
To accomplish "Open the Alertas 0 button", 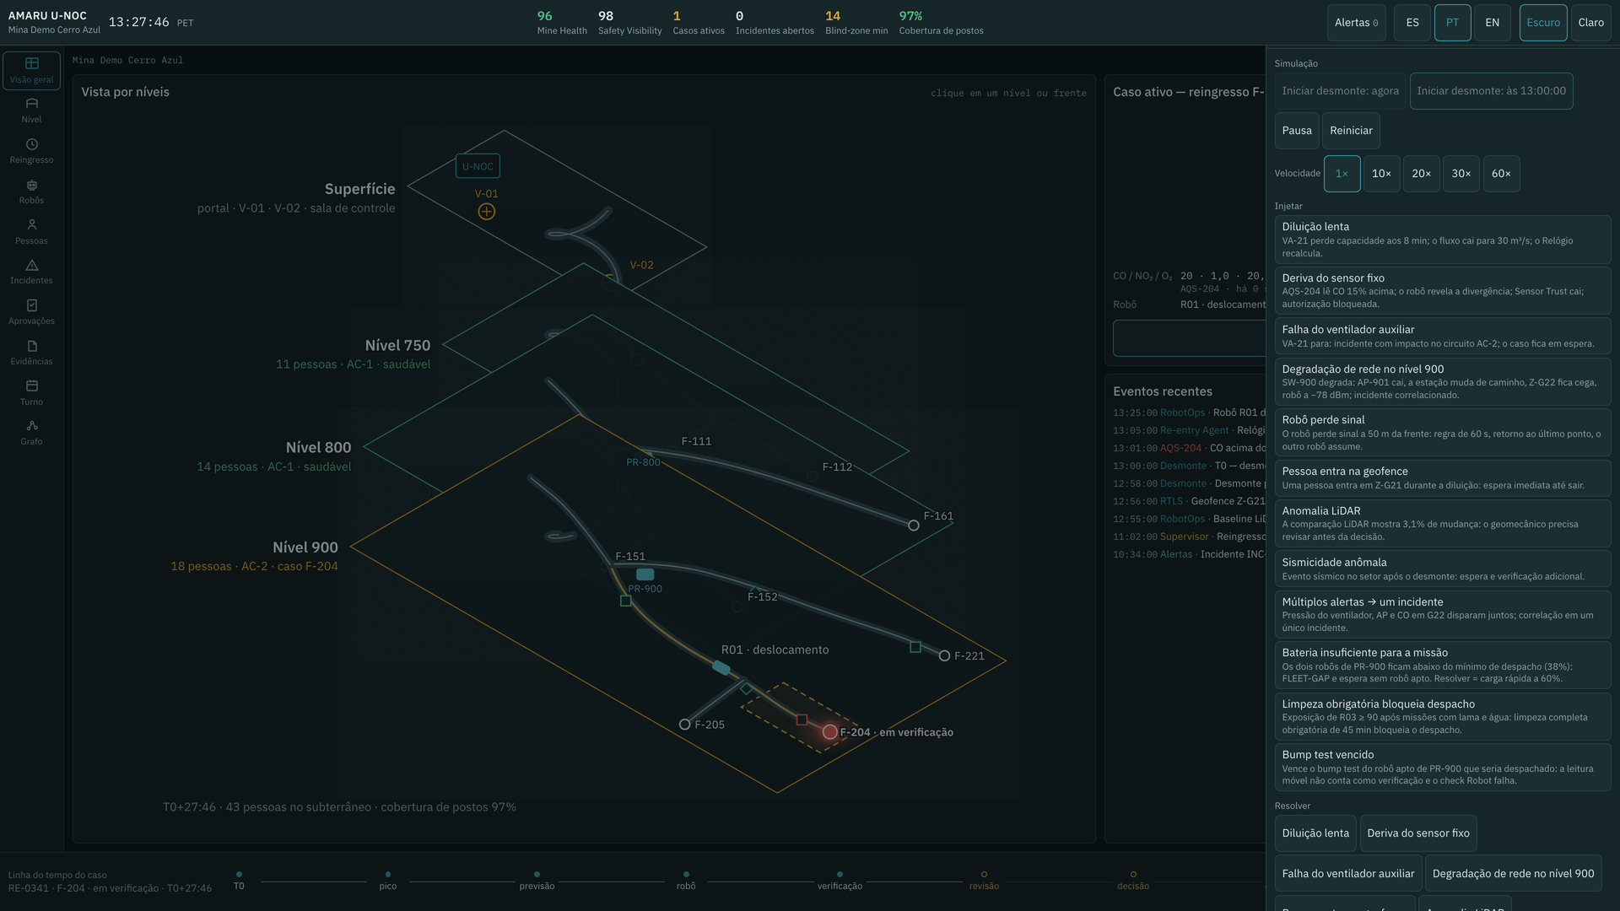I will pyautogui.click(x=1357, y=23).
